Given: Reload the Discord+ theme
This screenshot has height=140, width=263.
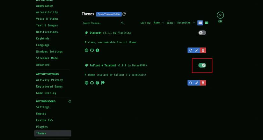Looking at the screenshot, I should pos(191,50).
